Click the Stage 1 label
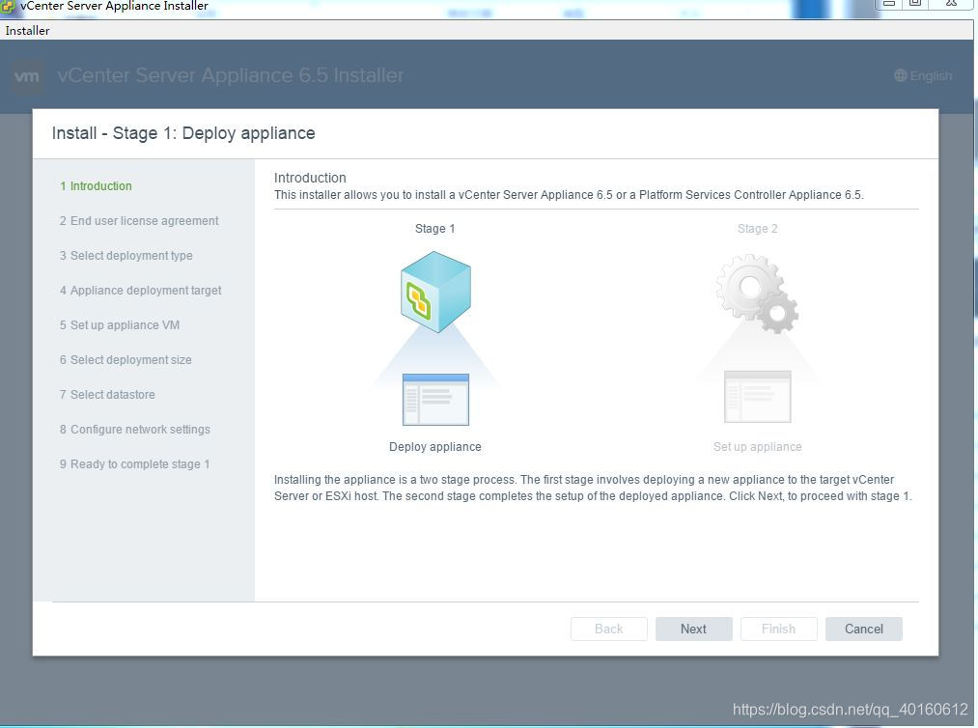This screenshot has width=978, height=728. tap(434, 229)
